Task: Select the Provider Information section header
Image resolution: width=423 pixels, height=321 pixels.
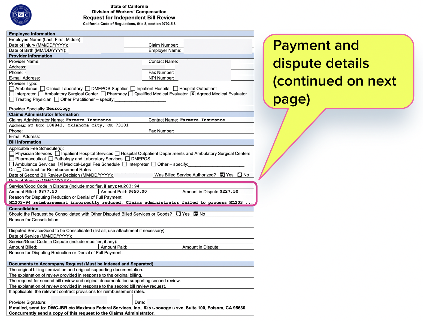Action: [130, 56]
